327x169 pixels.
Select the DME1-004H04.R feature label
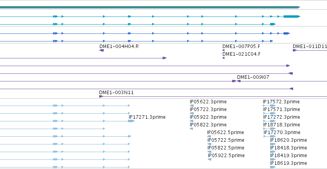click(x=119, y=46)
